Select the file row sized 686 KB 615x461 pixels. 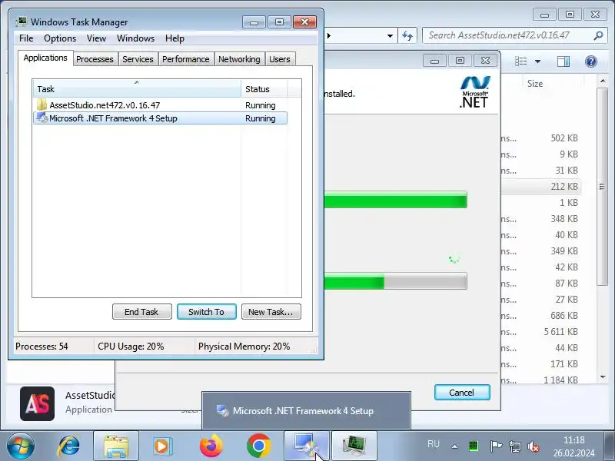tap(541, 316)
